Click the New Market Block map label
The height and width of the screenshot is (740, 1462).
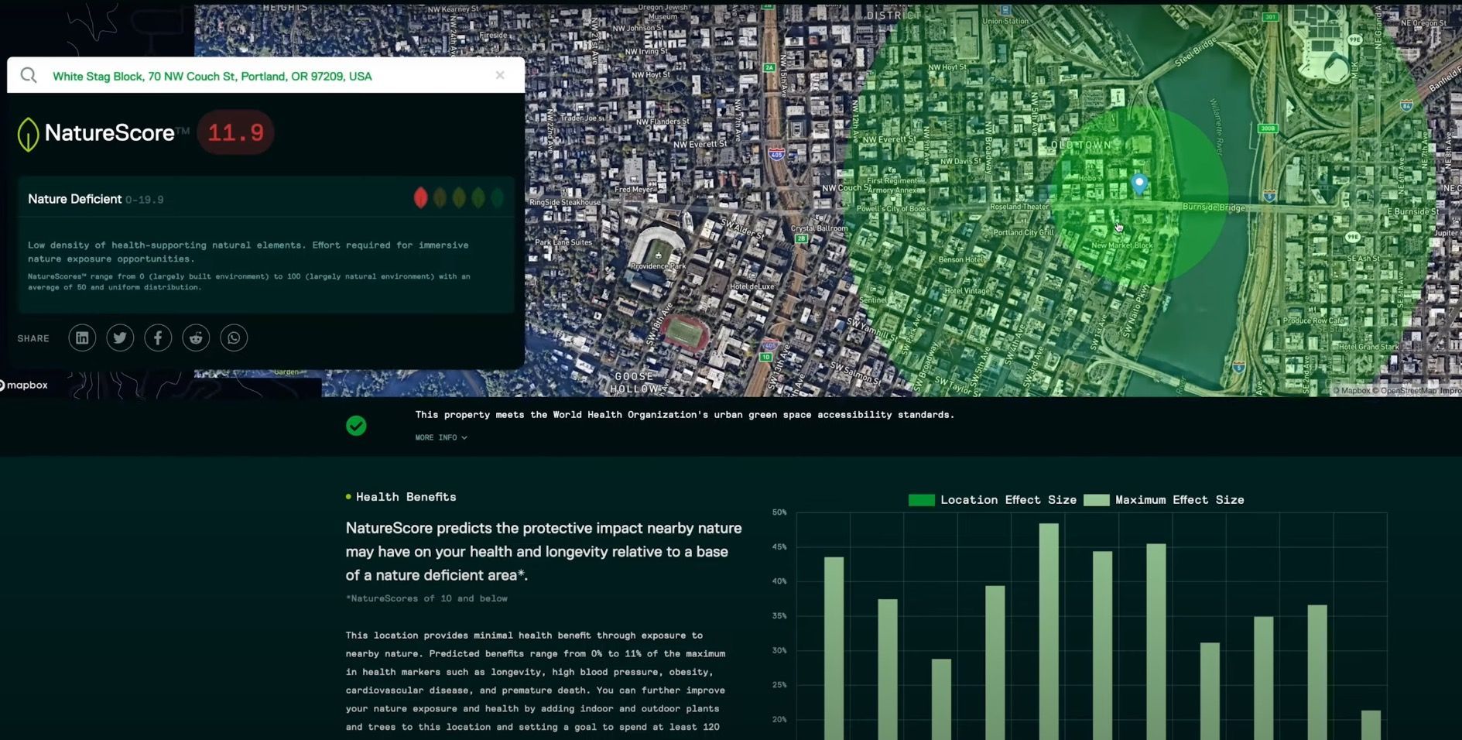click(x=1121, y=245)
